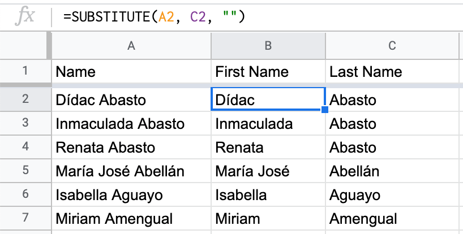Click the Name header cell

(131, 72)
